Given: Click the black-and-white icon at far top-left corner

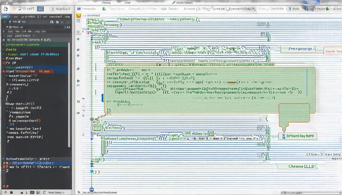Looking at the screenshot, I should 6,9.
